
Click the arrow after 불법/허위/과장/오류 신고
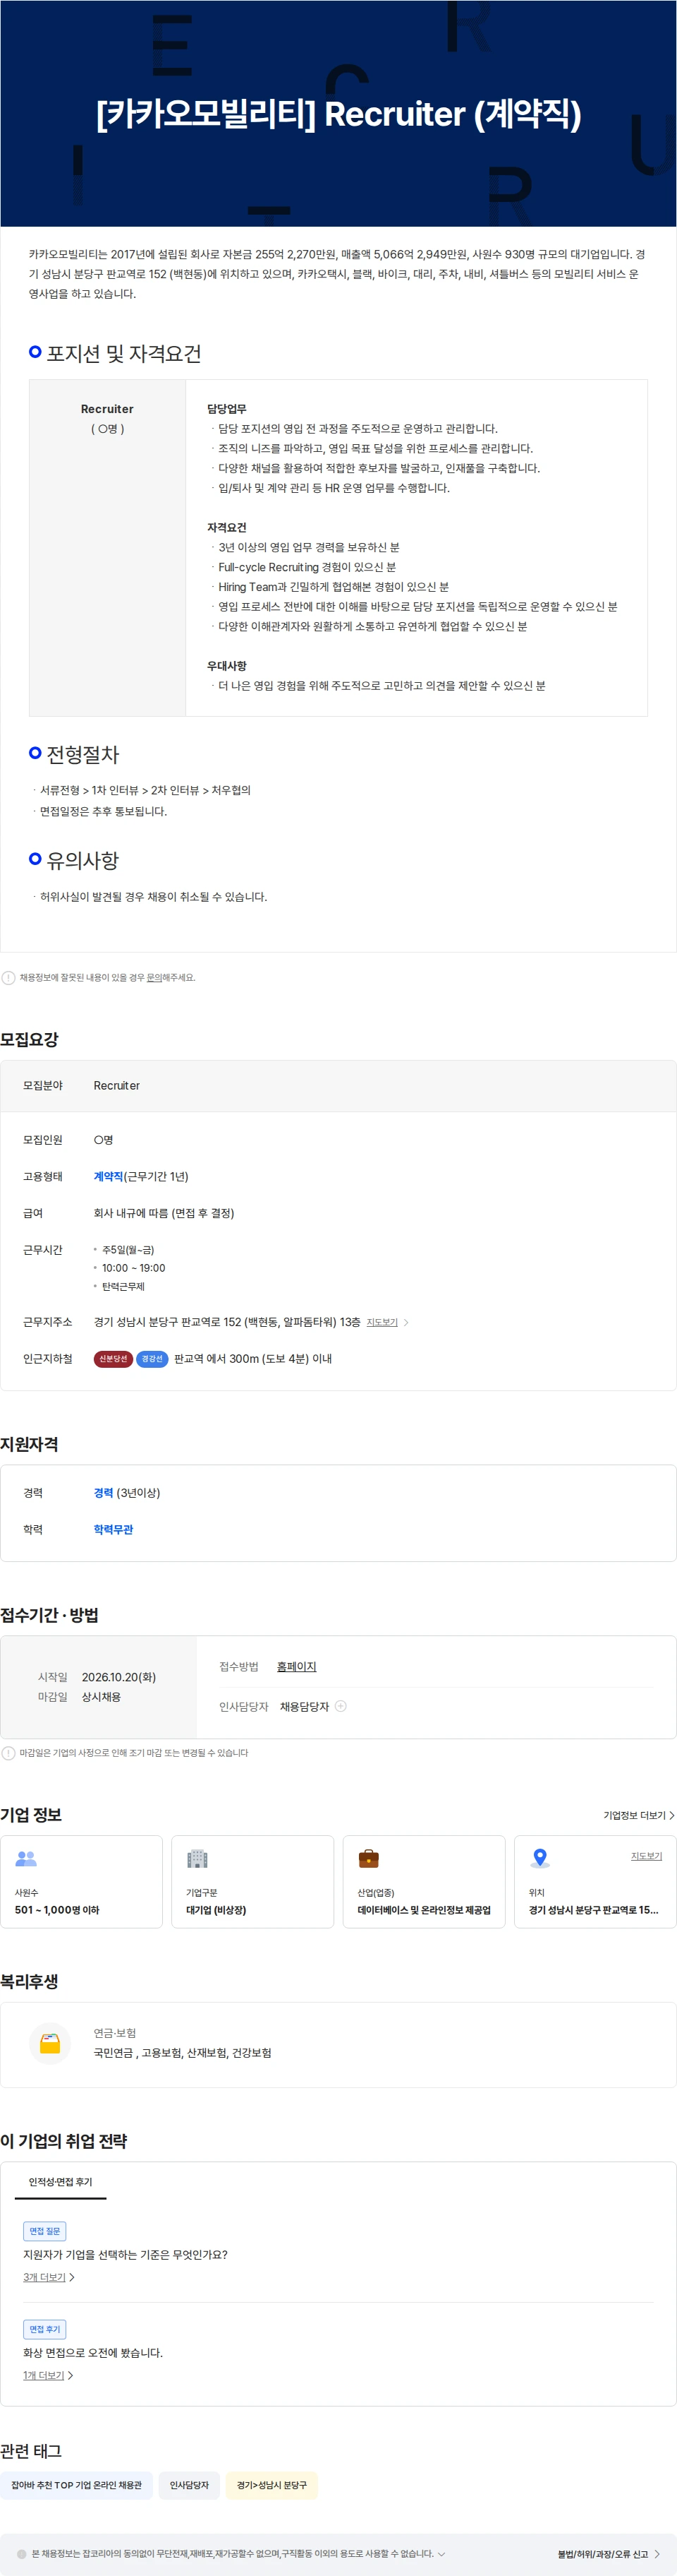[x=657, y=2554]
